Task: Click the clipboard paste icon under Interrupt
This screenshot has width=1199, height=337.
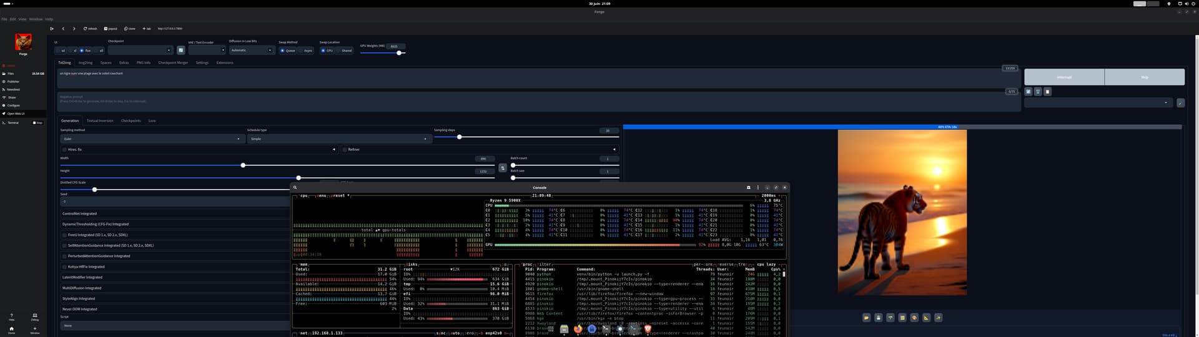Action: 1047,92
